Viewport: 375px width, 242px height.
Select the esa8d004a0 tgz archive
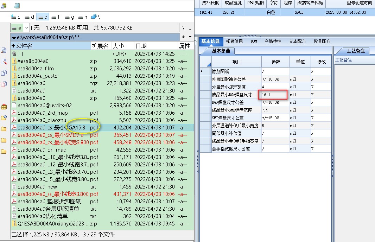pos(102,83)
